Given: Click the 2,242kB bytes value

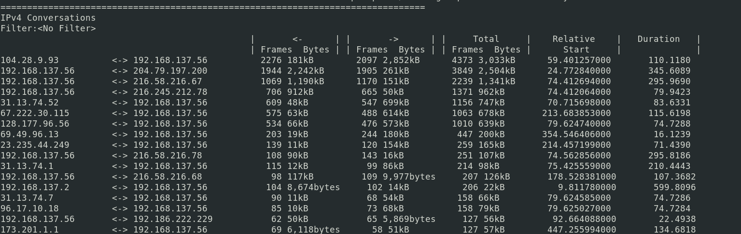Looking at the screenshot, I should [306, 71].
